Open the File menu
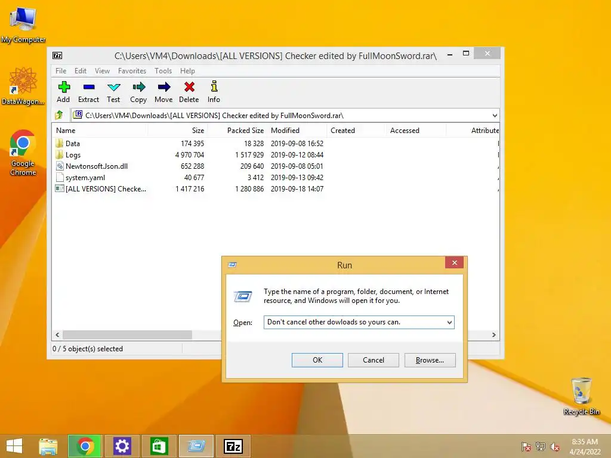The height and width of the screenshot is (458, 611). tap(61, 71)
